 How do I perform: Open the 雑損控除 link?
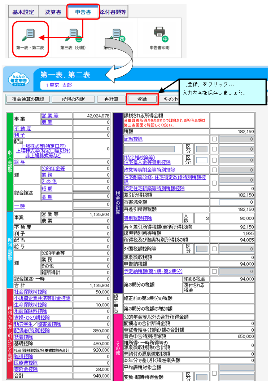point(23,356)
